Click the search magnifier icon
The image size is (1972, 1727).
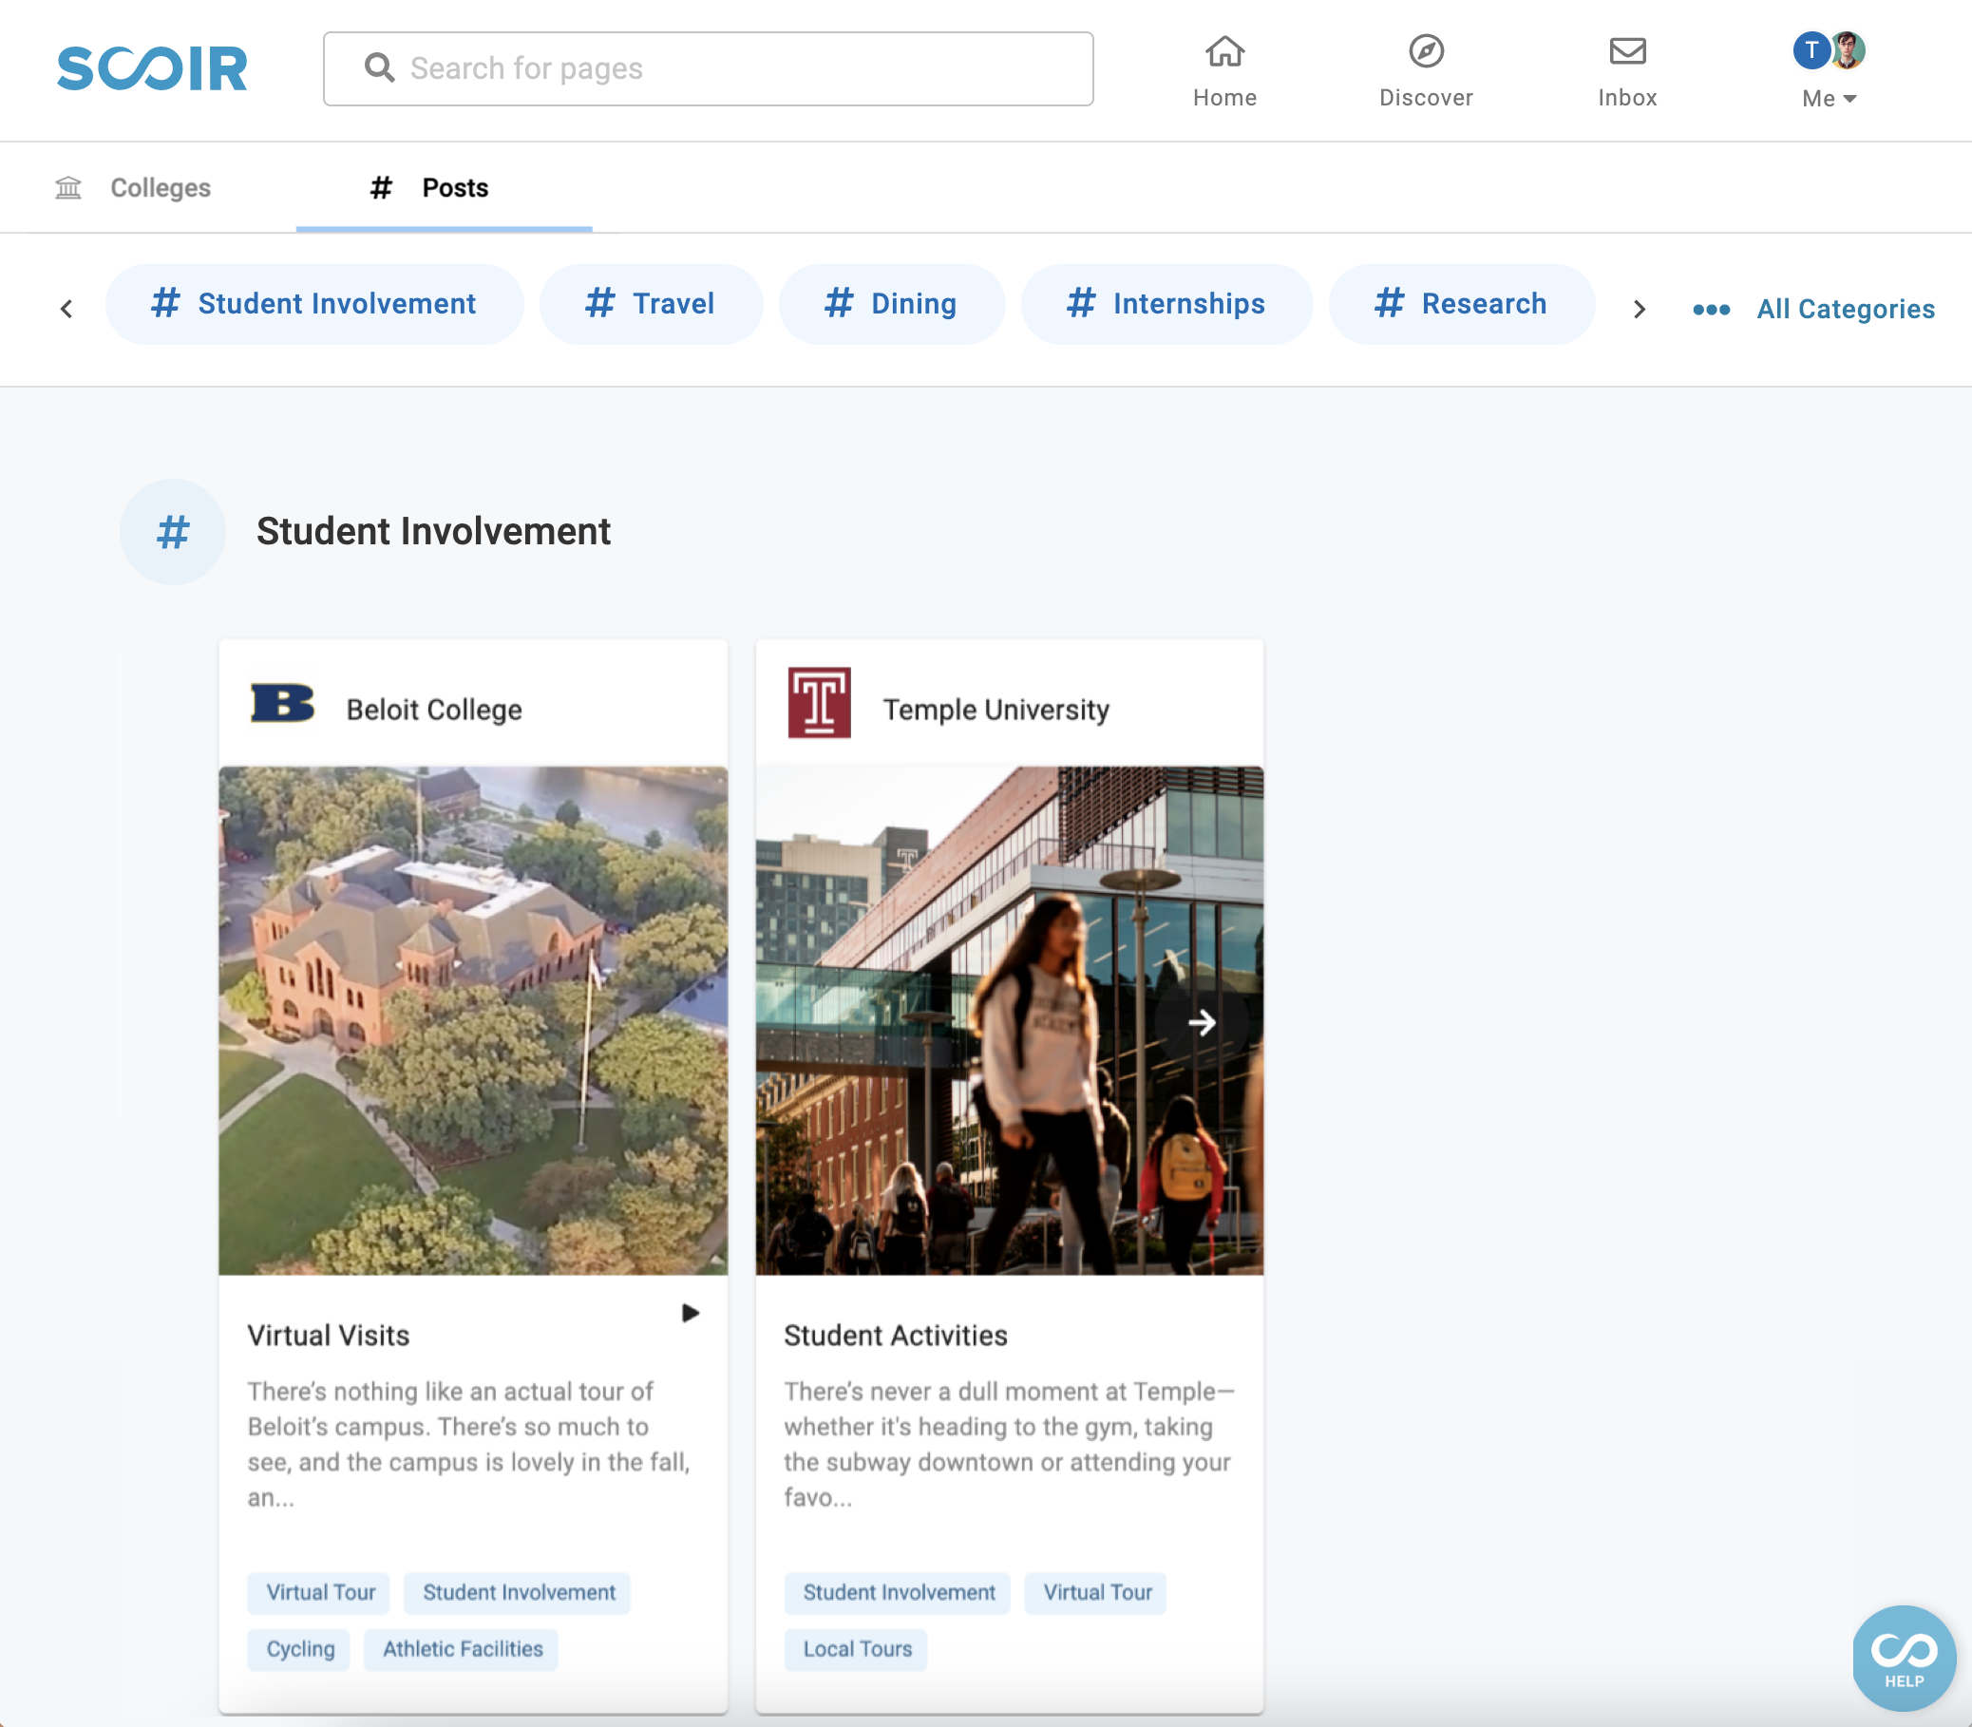tap(380, 67)
